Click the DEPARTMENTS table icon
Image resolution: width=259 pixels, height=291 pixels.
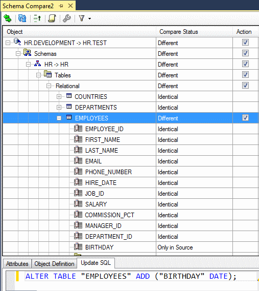click(x=69, y=107)
